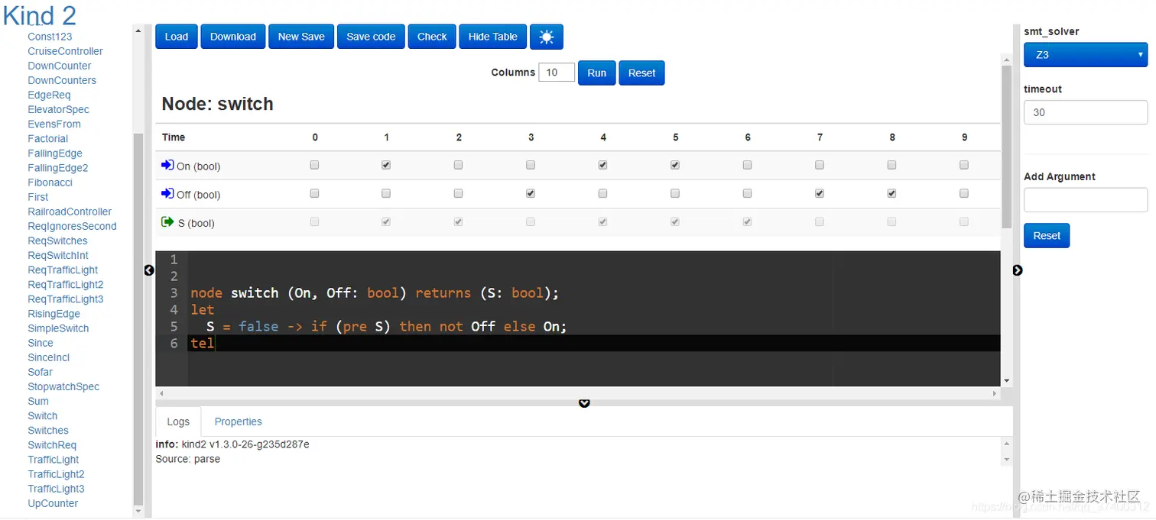Open the StopwatchSpec example
The image size is (1156, 520).
pyautogui.click(x=63, y=386)
